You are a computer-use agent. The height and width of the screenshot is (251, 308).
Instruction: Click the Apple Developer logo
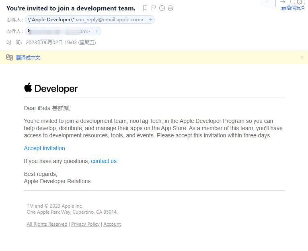(x=51, y=88)
